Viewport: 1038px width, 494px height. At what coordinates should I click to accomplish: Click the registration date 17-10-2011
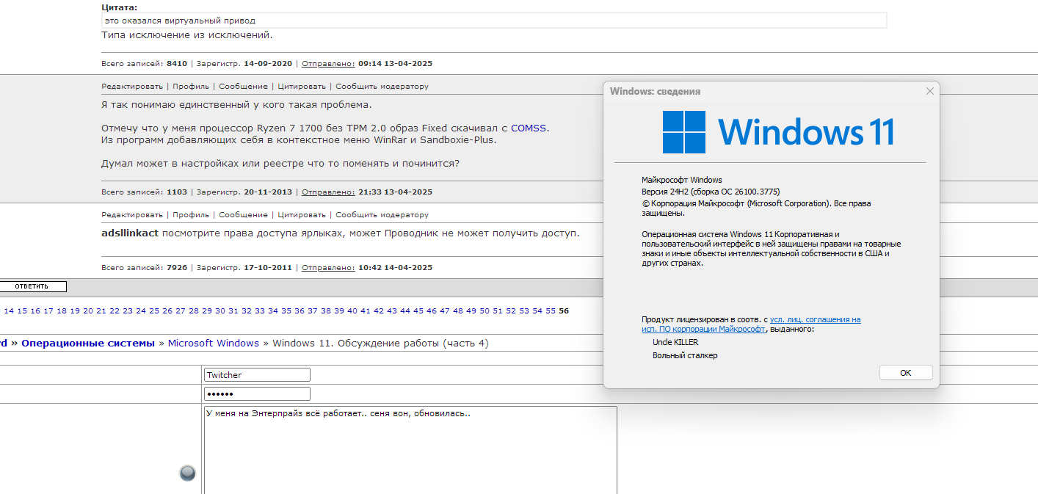click(x=268, y=268)
